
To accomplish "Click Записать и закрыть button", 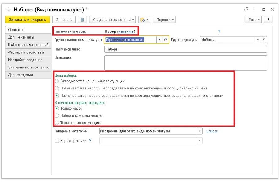I will click(27, 20).
